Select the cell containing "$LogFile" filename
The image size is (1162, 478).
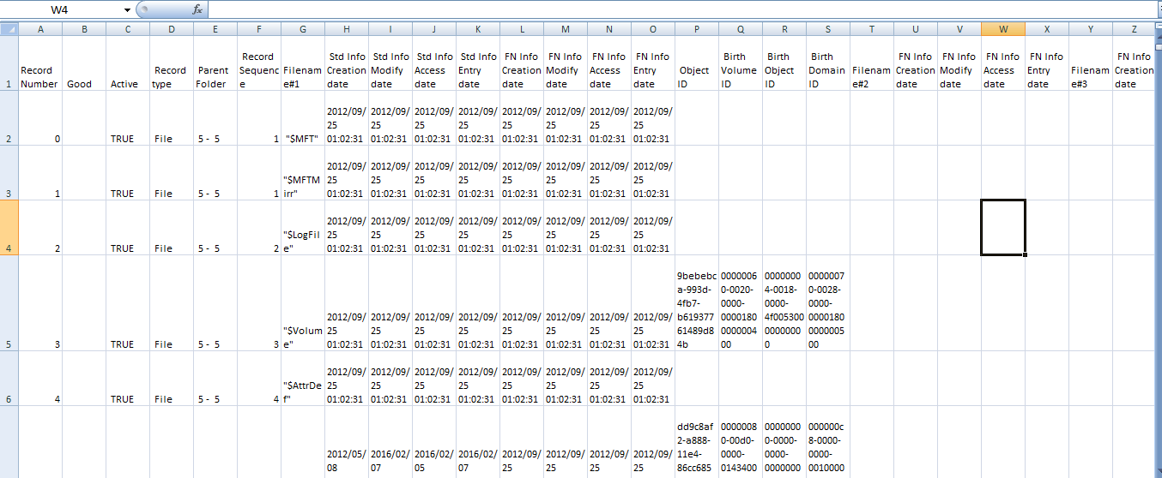click(x=303, y=241)
